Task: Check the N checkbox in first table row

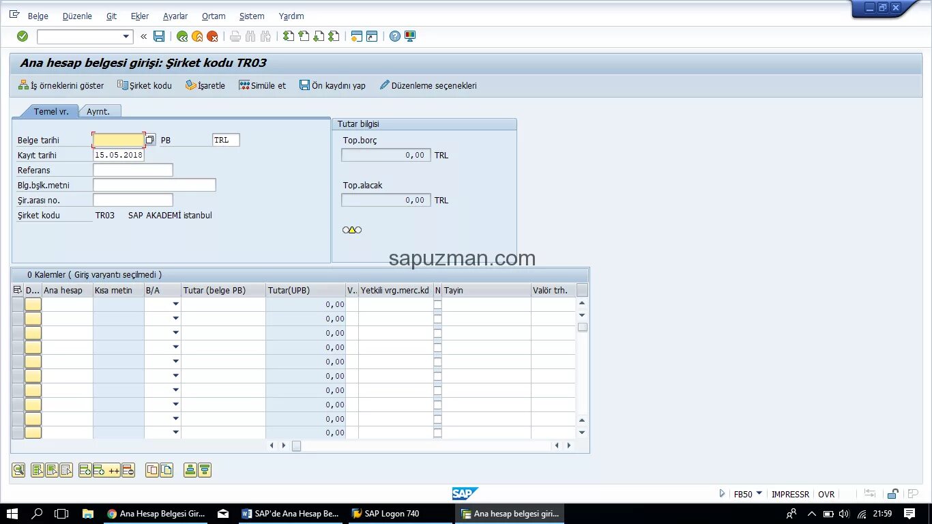Action: point(437,304)
